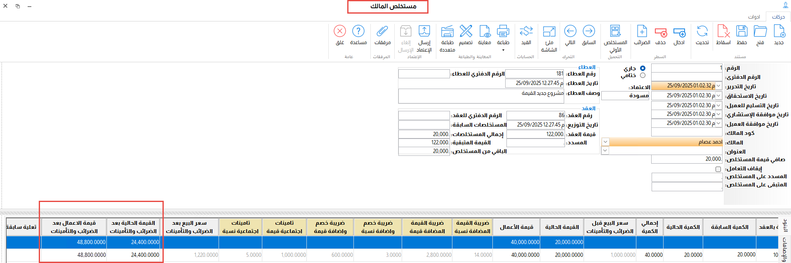Viewport: 791px width, 263px height.
Task: Check the إيقاف التعامل checkbox
Action: click(x=718, y=169)
